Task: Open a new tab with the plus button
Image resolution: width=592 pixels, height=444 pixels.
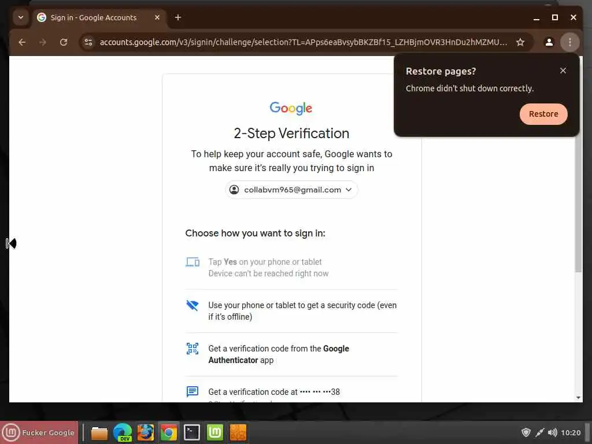Action: coord(178,17)
